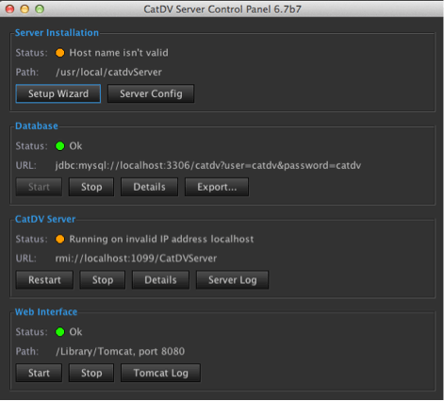Open the Server Log
This screenshot has height=401, width=444.
coord(233,280)
